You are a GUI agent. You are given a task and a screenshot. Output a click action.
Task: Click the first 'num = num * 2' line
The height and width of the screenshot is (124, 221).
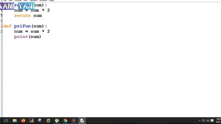(x=32, y=10)
